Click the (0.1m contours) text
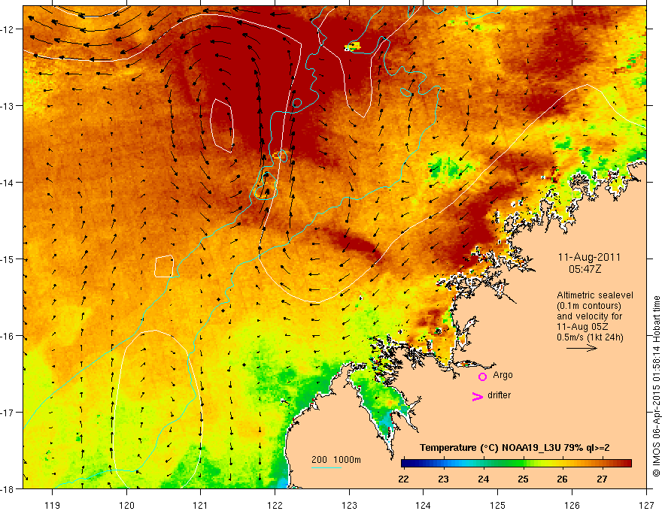 [588, 306]
